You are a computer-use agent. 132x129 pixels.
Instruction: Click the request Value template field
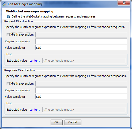coord(81,48)
